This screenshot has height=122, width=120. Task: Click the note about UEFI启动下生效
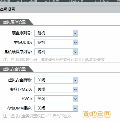pyautogui.click(x=37, y=116)
